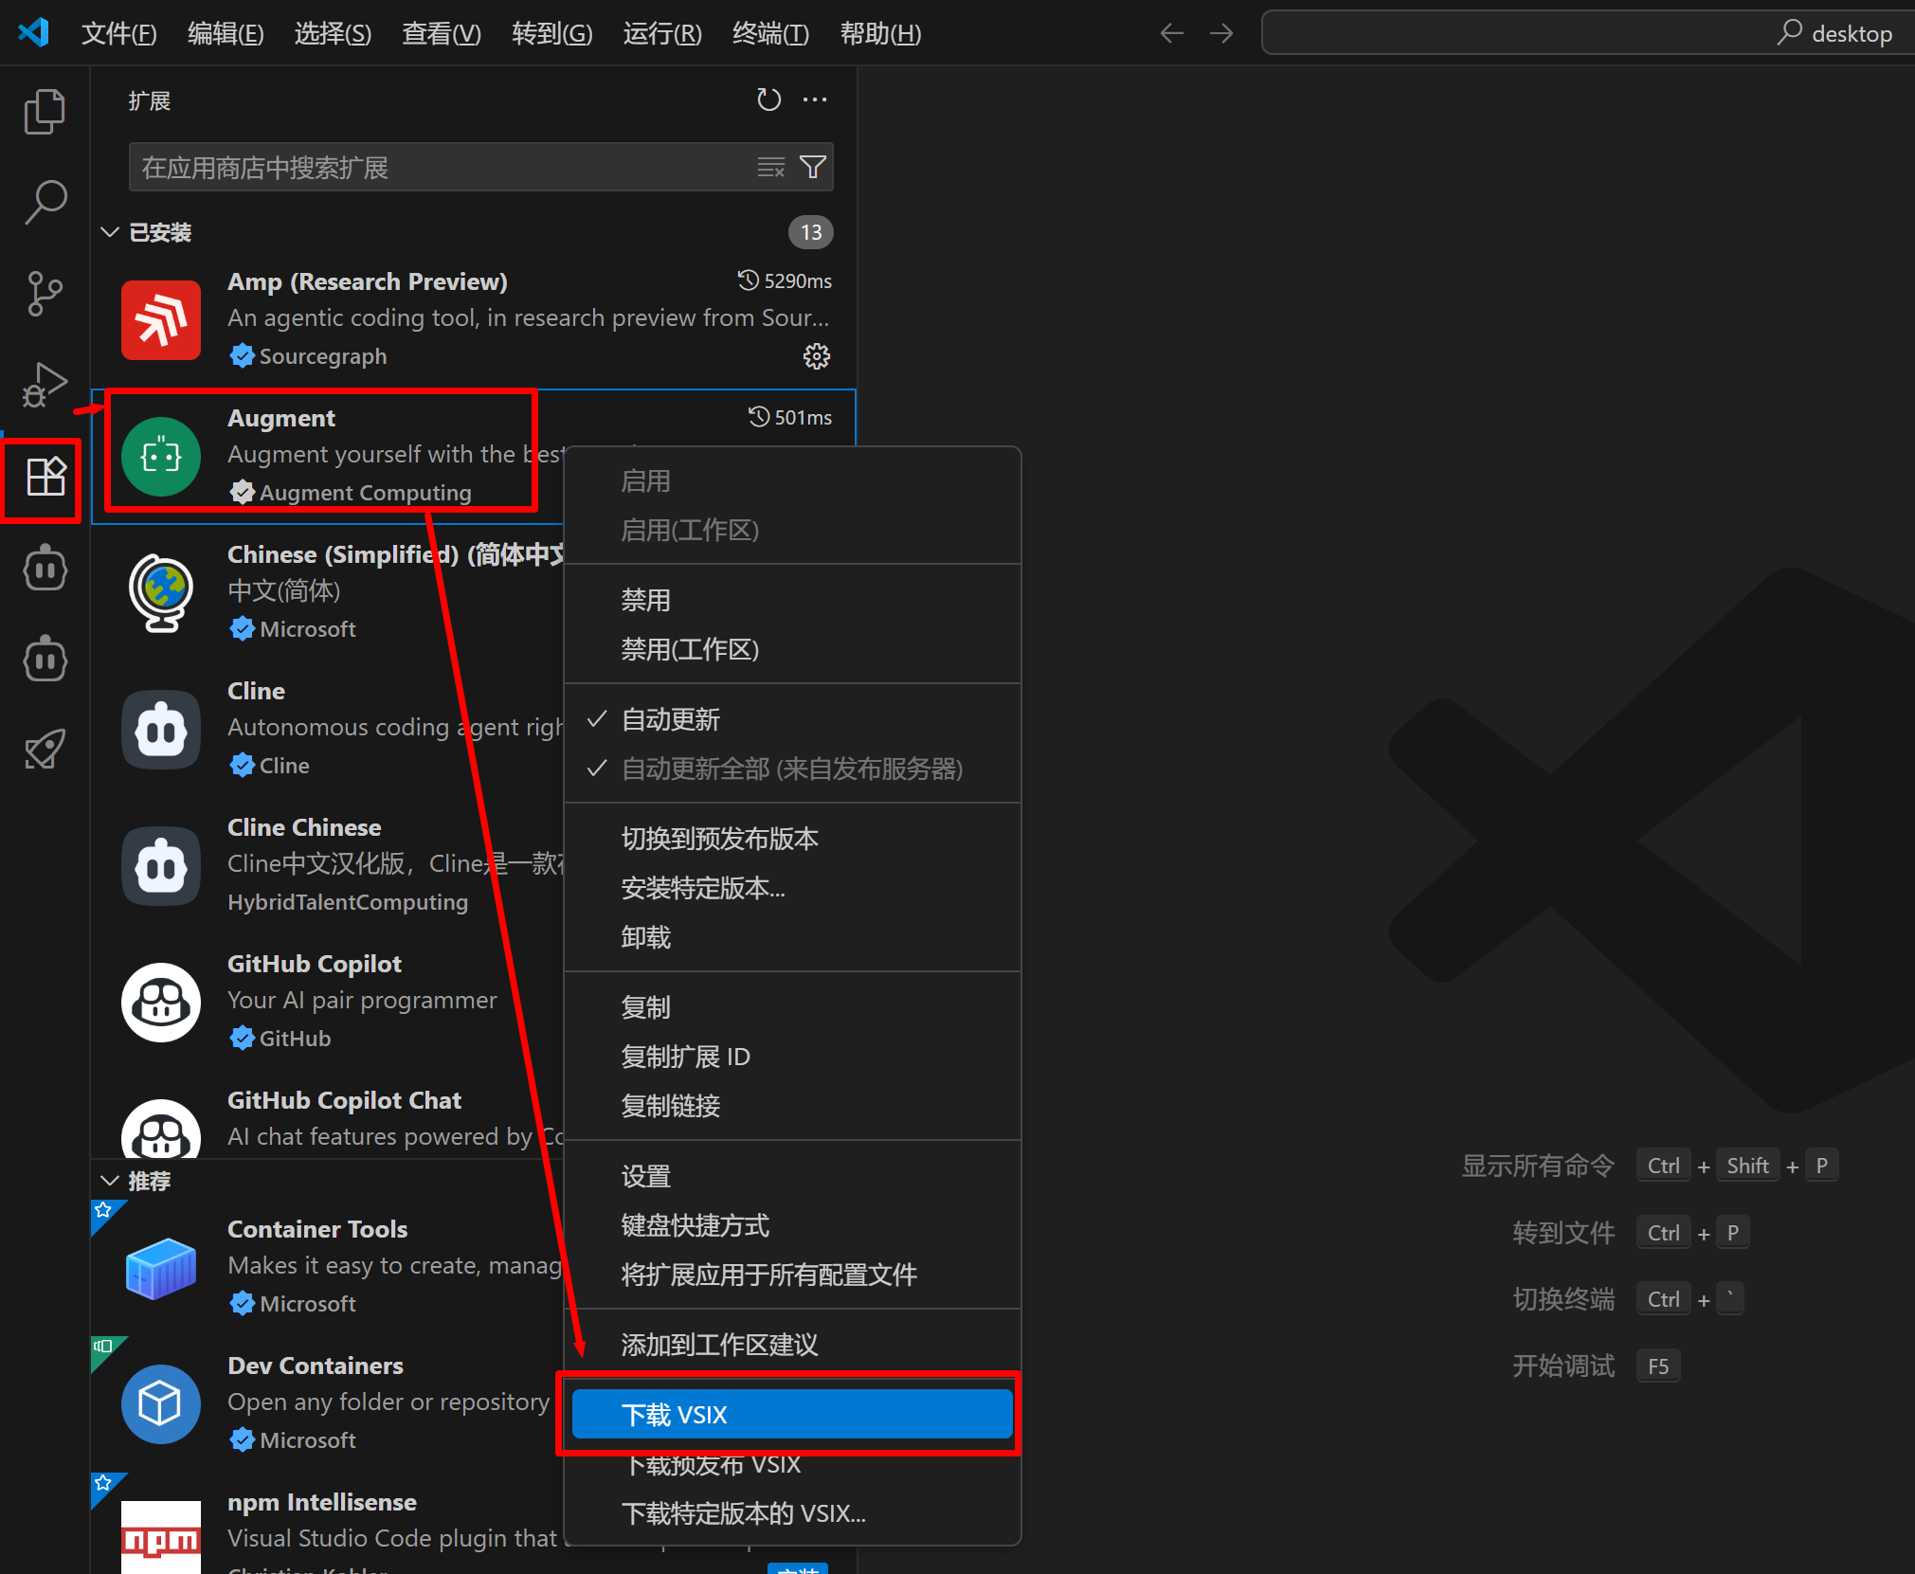Open the Search view in activity bar
Viewport: 1915px width, 1574px height.
tap(45, 202)
